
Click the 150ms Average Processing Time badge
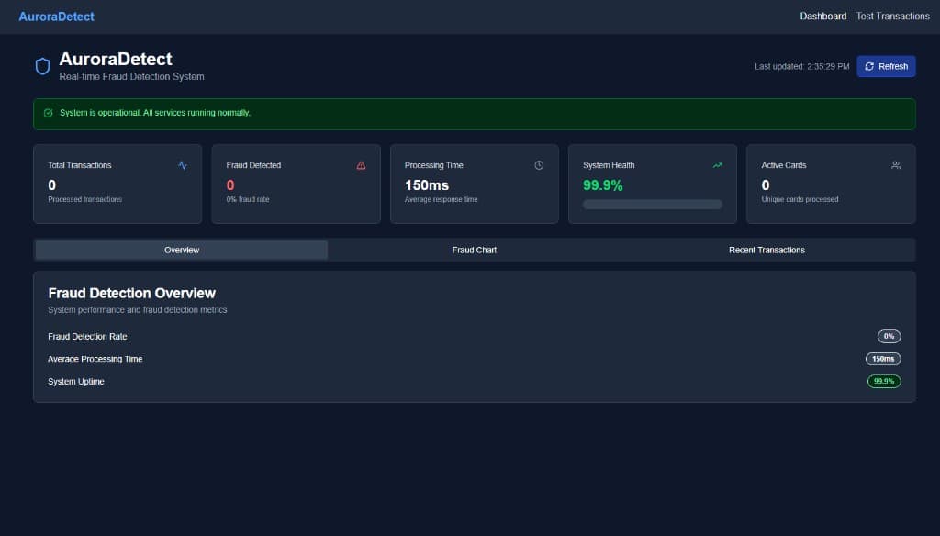883,359
